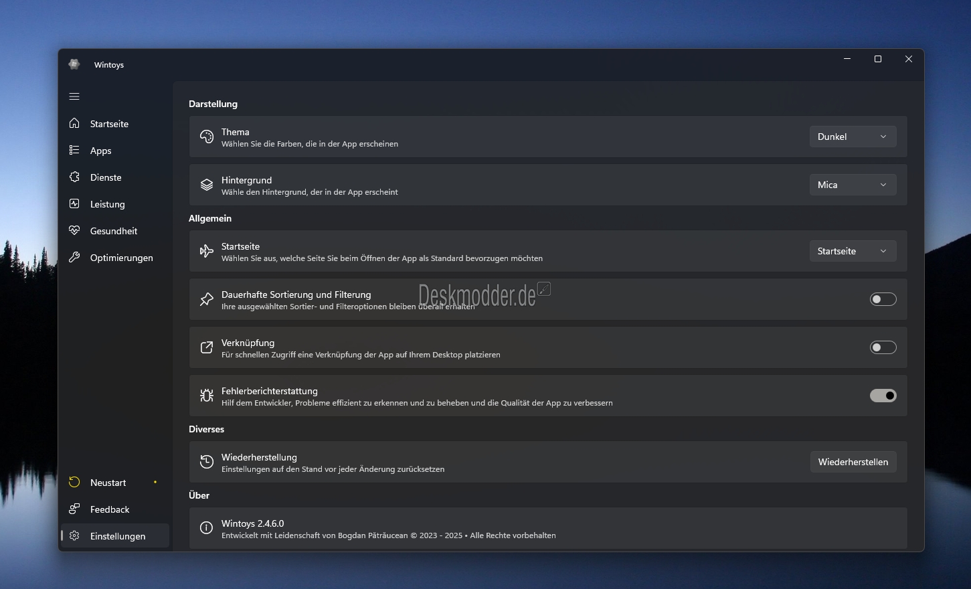Click the Optimierungen wrench icon
Screen dimensions: 971x589
pyautogui.click(x=74, y=258)
